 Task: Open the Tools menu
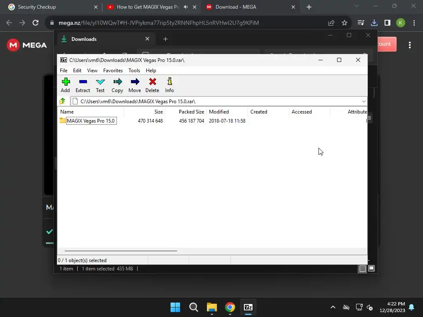134,70
